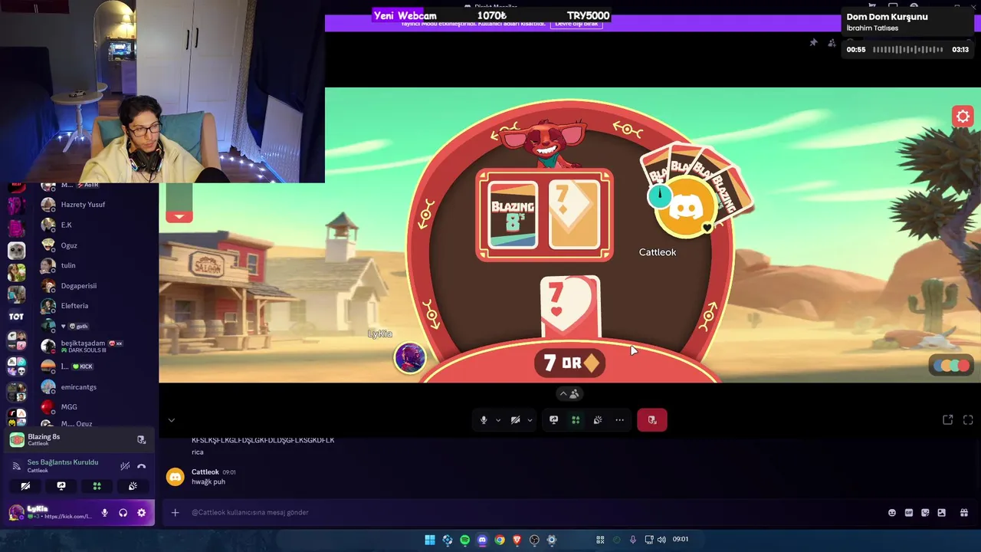The height and width of the screenshot is (552, 981).
Task: Leave activity with red button
Action: tap(652, 420)
